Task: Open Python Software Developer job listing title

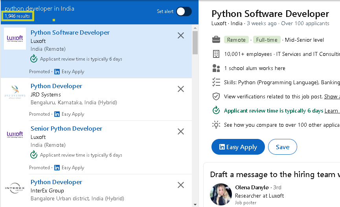Action: pyautogui.click(x=70, y=33)
